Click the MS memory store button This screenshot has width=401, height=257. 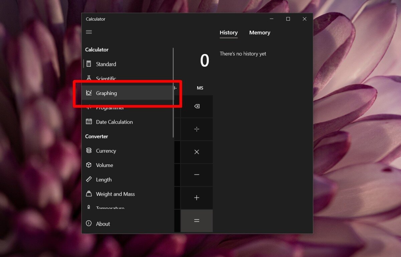pos(200,88)
